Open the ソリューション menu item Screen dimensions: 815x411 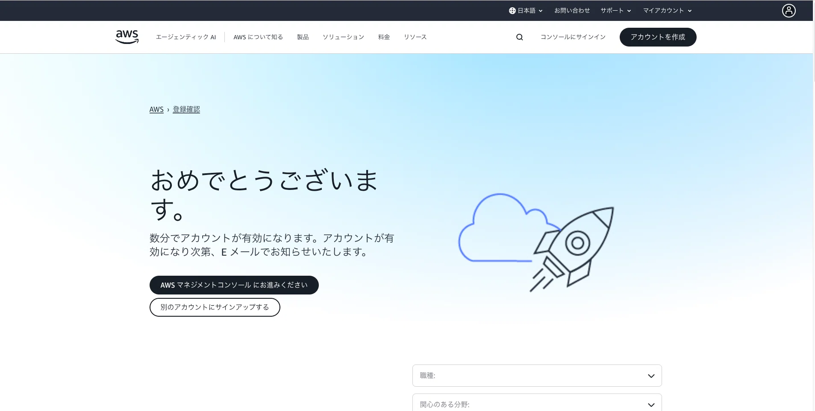pyautogui.click(x=343, y=37)
